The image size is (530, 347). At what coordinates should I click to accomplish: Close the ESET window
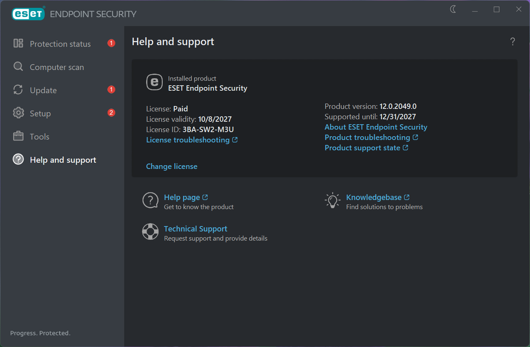pos(519,10)
